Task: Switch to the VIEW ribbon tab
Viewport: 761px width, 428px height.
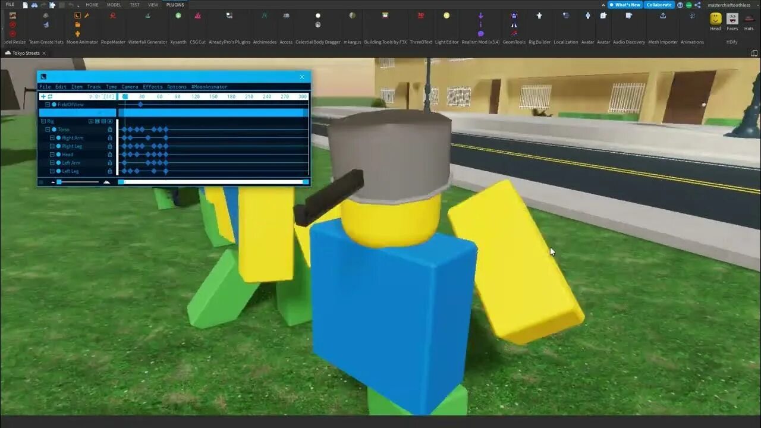Action: point(153,5)
